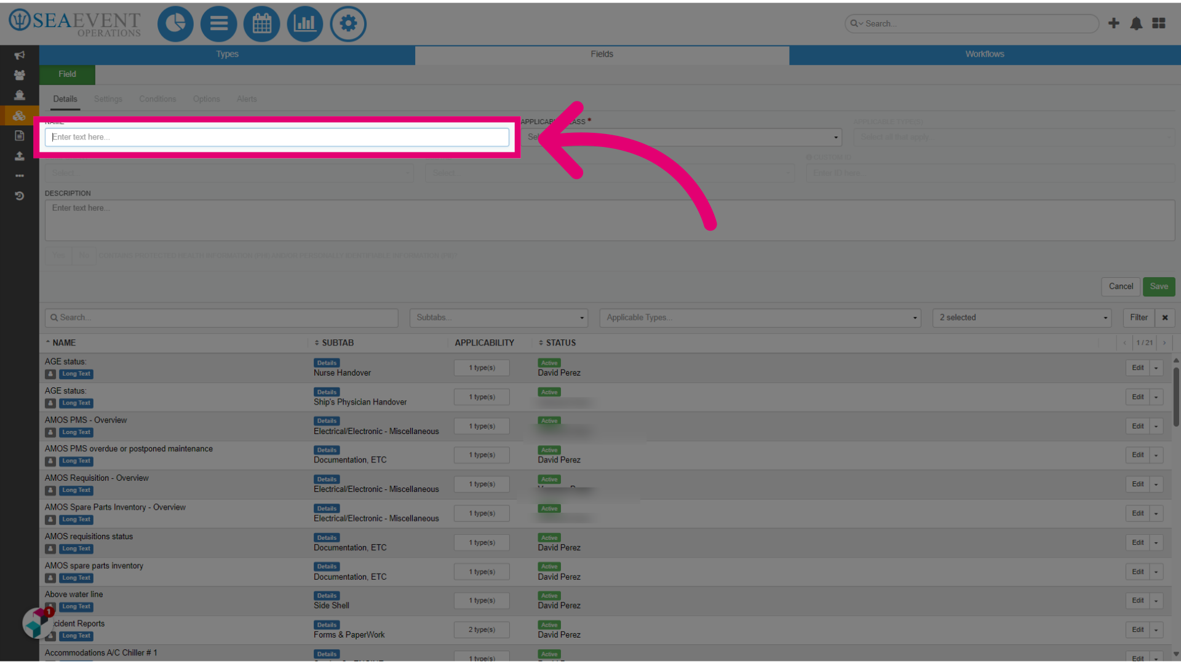Open the notifications bell icon

(1136, 23)
